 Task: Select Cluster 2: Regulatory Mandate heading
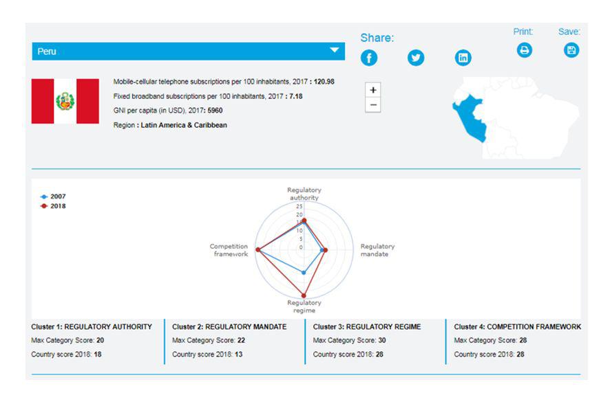tap(229, 327)
